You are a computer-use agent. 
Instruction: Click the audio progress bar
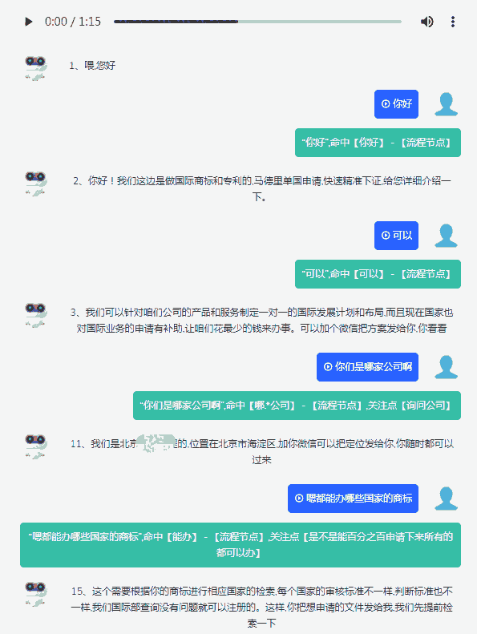point(257,22)
